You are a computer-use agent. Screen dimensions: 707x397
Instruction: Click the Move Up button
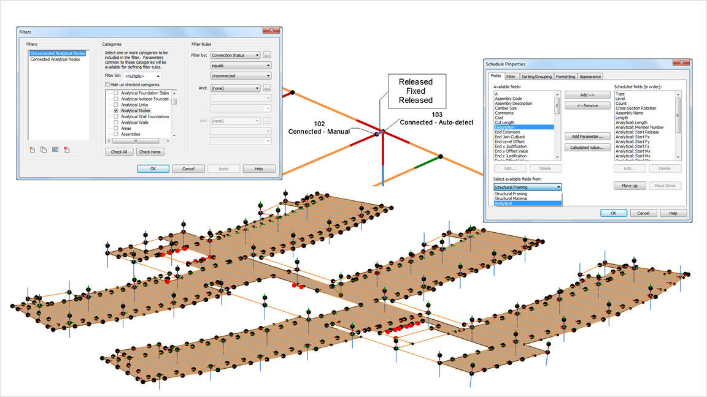coord(630,186)
